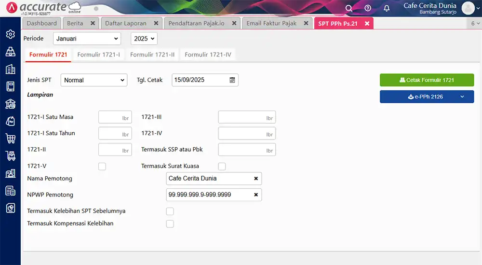Focus Termasuk SSP atau Pbk field
This screenshot has height=265, width=482.
click(x=247, y=150)
